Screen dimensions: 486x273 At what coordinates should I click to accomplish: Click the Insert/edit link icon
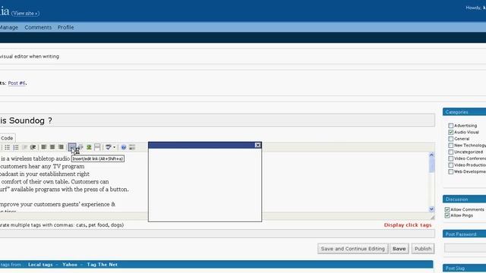(72, 147)
